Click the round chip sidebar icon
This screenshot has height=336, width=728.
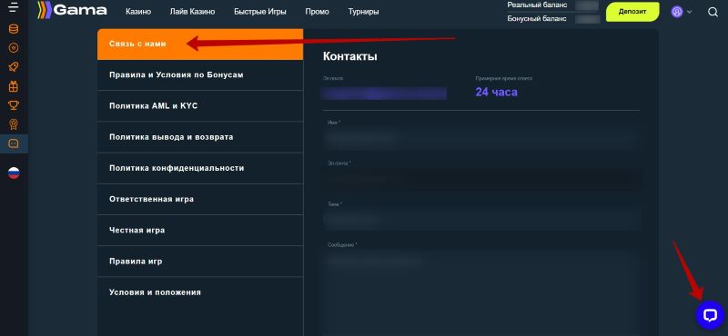point(14,48)
